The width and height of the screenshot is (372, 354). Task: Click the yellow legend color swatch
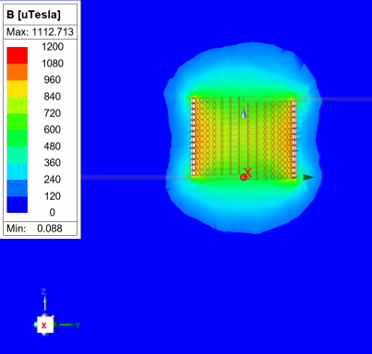[18, 88]
